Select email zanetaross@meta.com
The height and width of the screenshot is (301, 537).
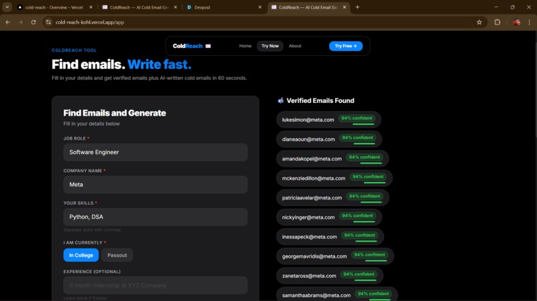click(309, 276)
